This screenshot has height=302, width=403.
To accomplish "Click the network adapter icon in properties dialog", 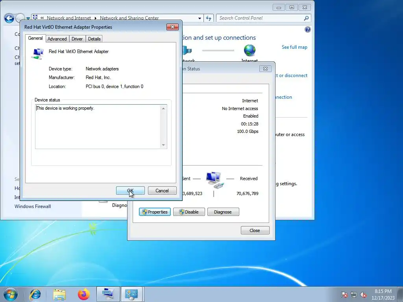I will point(37,54).
